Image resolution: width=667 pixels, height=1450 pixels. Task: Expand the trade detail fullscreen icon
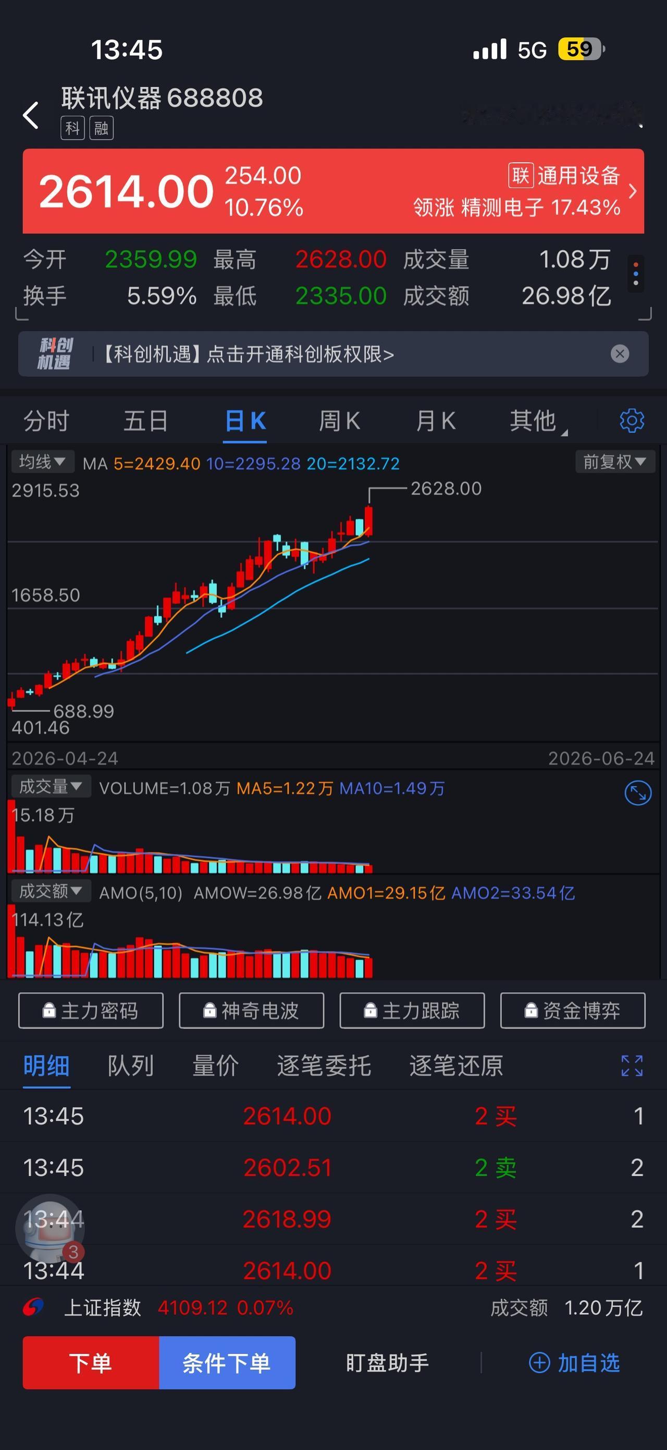click(632, 1066)
